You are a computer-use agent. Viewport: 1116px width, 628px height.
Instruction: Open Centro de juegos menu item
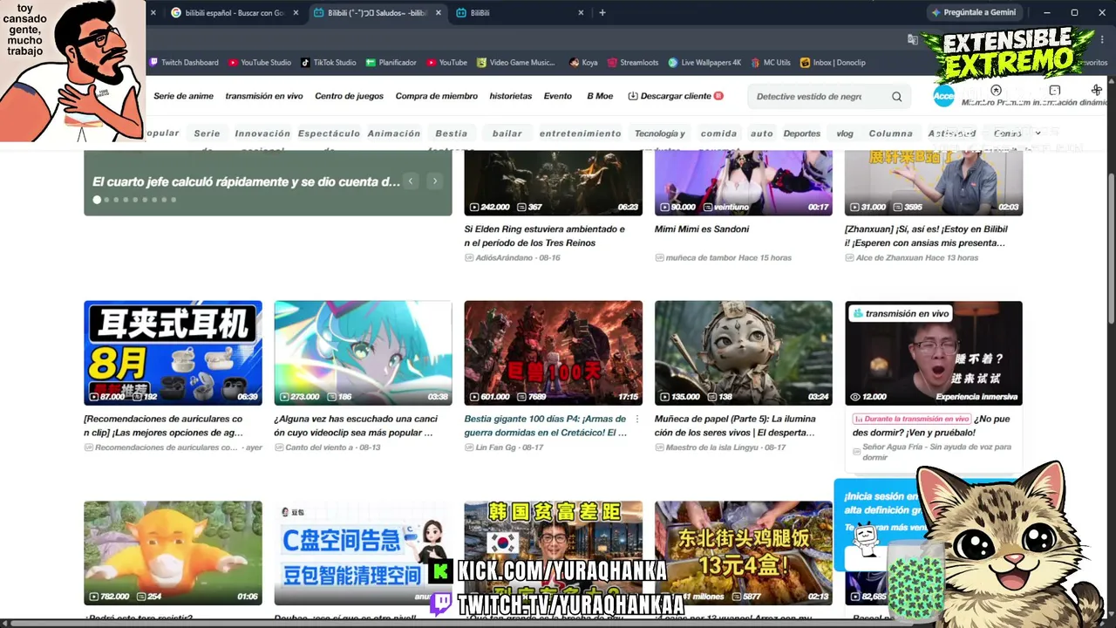click(349, 96)
